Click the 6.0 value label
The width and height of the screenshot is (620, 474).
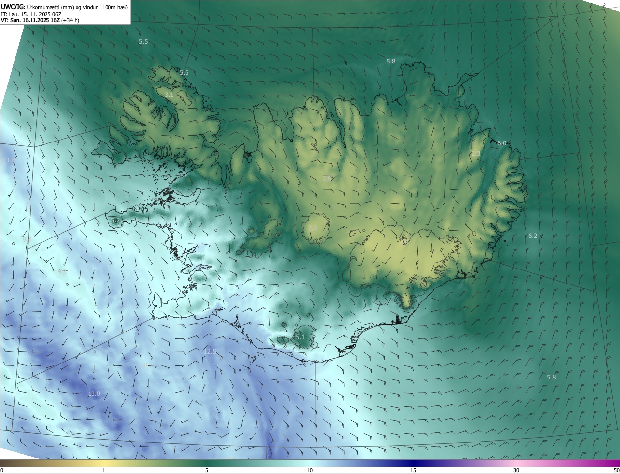(502, 143)
